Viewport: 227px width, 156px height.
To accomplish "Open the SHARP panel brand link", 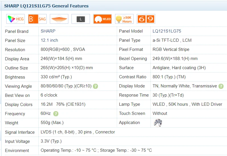I will click(x=48, y=31).
